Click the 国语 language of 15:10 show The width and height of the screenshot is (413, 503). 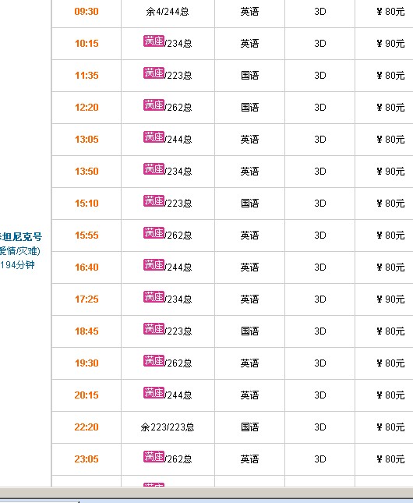pos(249,204)
